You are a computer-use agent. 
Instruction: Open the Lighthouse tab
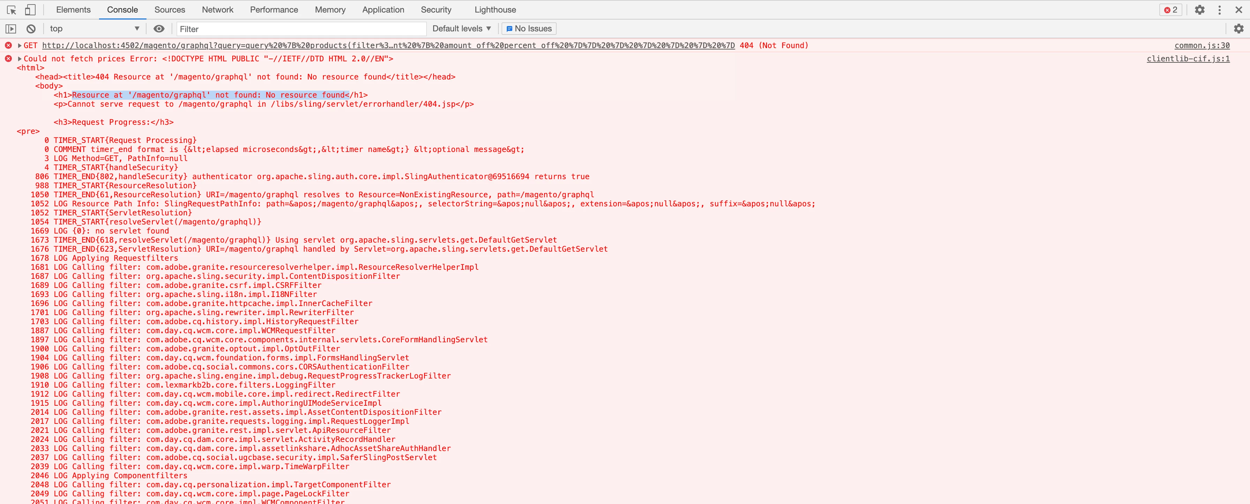pos(495,10)
